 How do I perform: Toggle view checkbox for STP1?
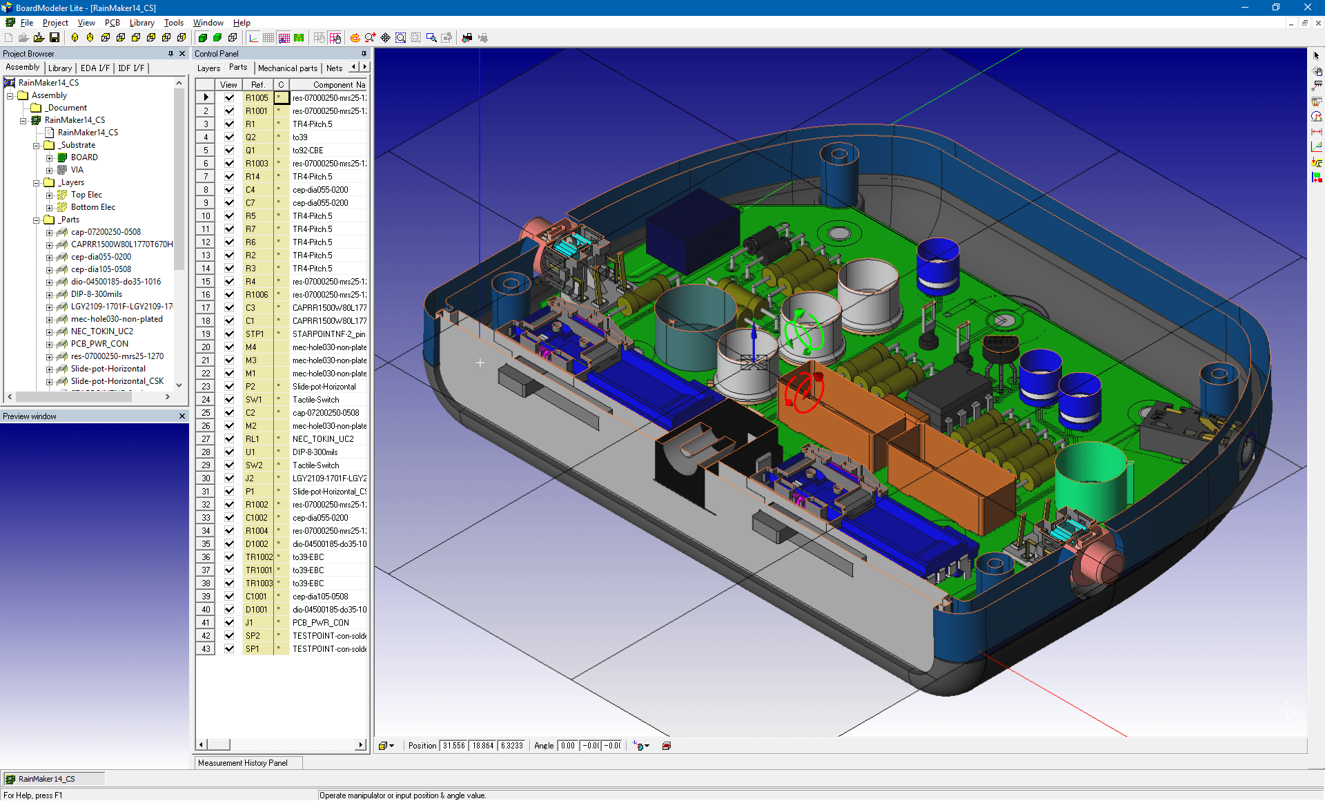(229, 334)
